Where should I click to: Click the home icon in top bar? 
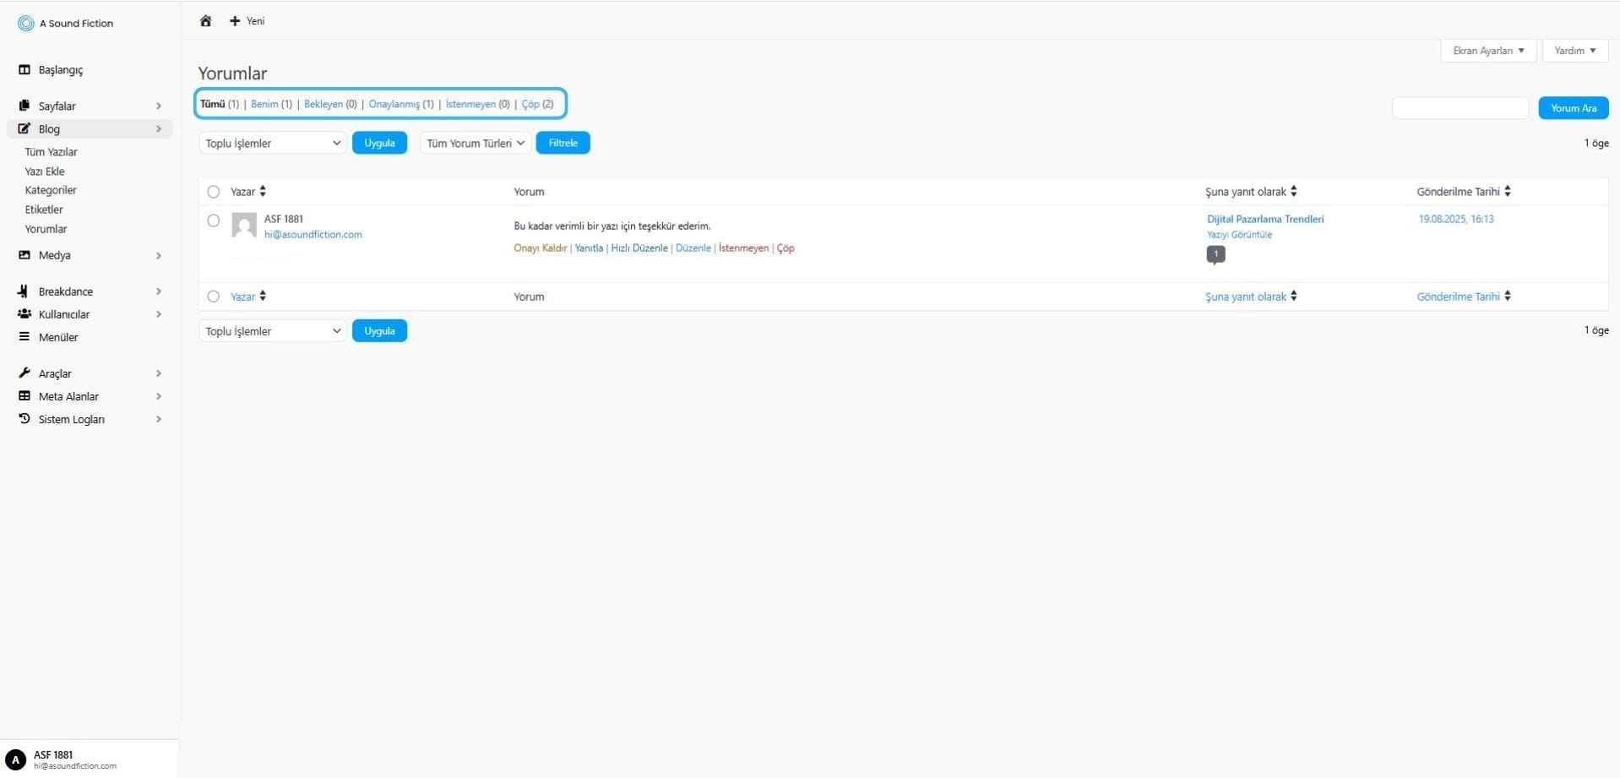click(205, 21)
